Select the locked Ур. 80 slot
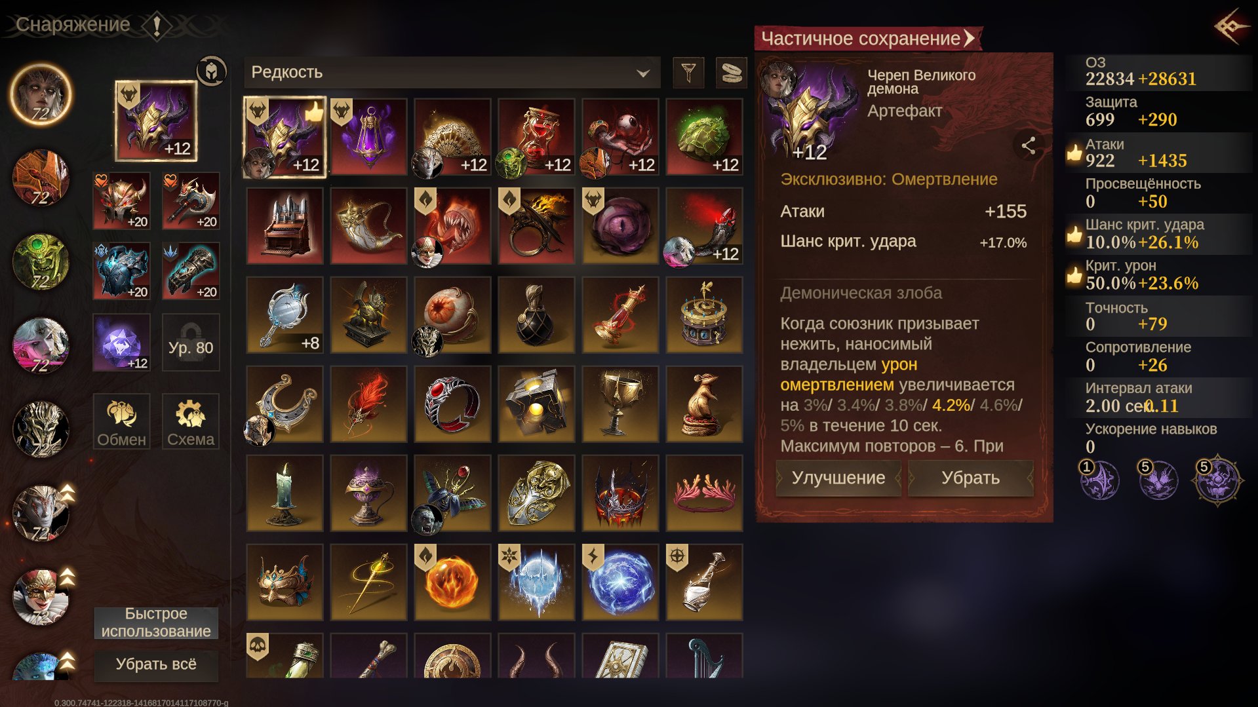 click(x=191, y=342)
